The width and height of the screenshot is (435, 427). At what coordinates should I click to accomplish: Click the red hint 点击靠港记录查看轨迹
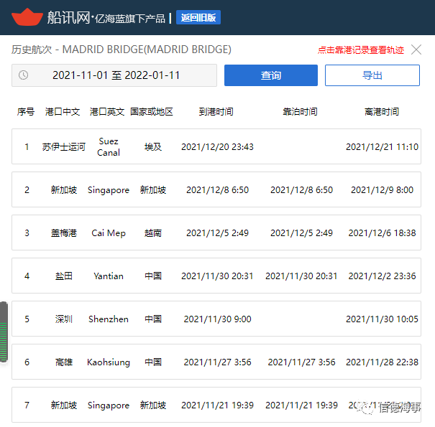(361, 50)
